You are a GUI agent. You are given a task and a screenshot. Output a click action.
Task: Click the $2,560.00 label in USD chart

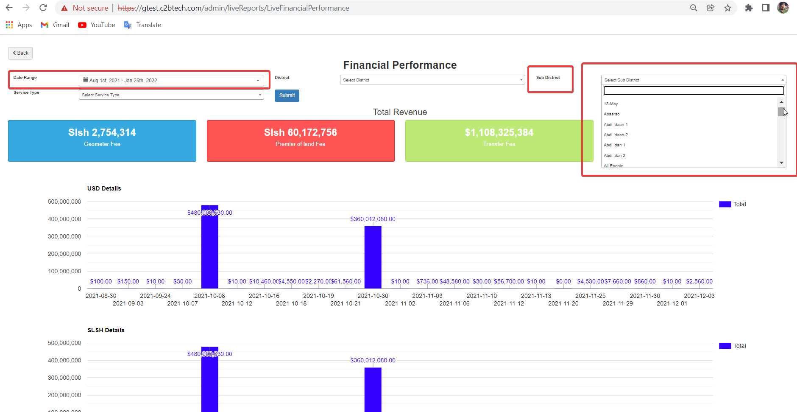pyautogui.click(x=699, y=281)
